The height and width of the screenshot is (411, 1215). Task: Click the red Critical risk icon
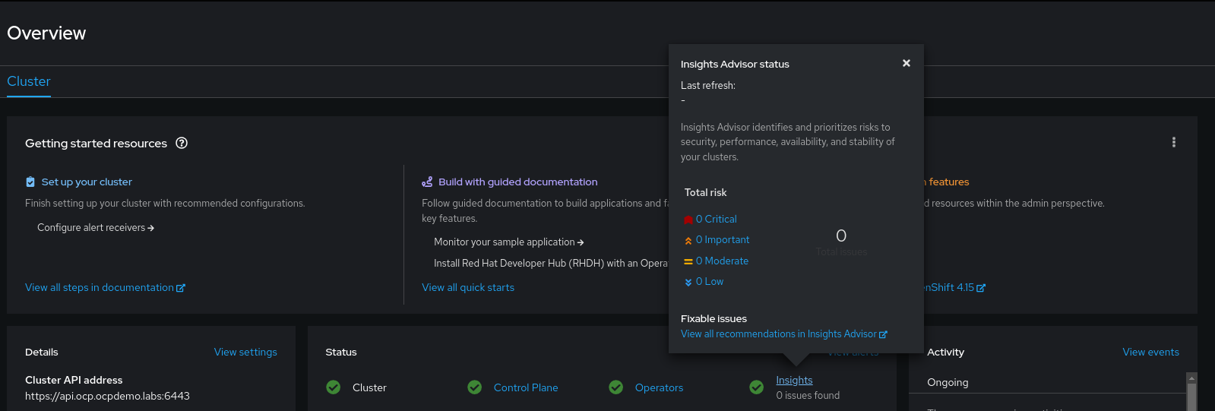688,220
